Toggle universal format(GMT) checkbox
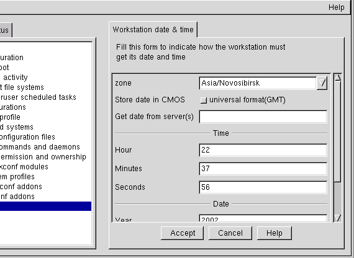The height and width of the screenshot is (258, 354). click(204, 100)
